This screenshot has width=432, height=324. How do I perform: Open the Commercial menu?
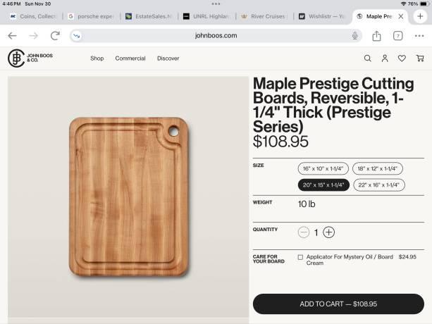[x=130, y=58]
